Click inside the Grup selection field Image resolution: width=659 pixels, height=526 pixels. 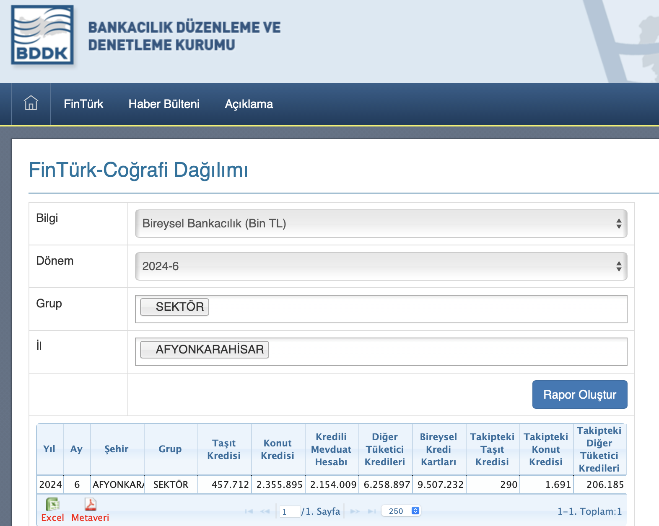[x=381, y=309]
